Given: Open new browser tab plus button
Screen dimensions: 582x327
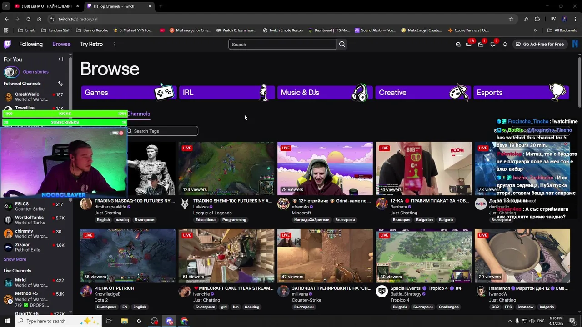Looking at the screenshot, I should point(161,6).
